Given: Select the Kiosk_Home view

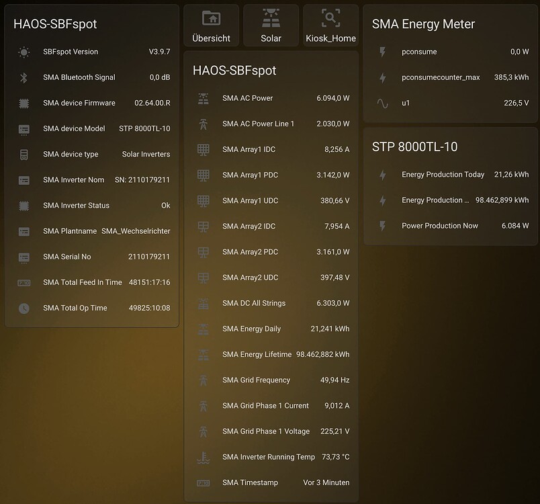Looking at the screenshot, I should click(330, 26).
